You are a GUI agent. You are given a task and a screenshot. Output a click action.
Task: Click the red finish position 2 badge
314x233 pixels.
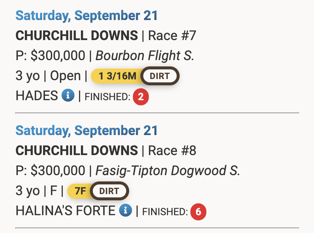(x=141, y=97)
